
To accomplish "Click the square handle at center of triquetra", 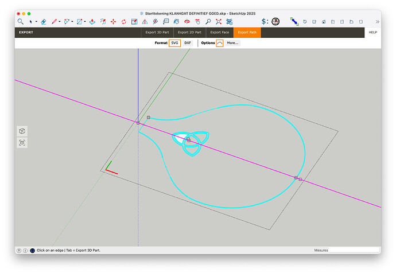I will coord(189,141).
